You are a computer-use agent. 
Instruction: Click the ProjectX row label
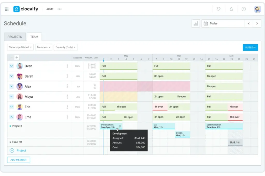17,126
